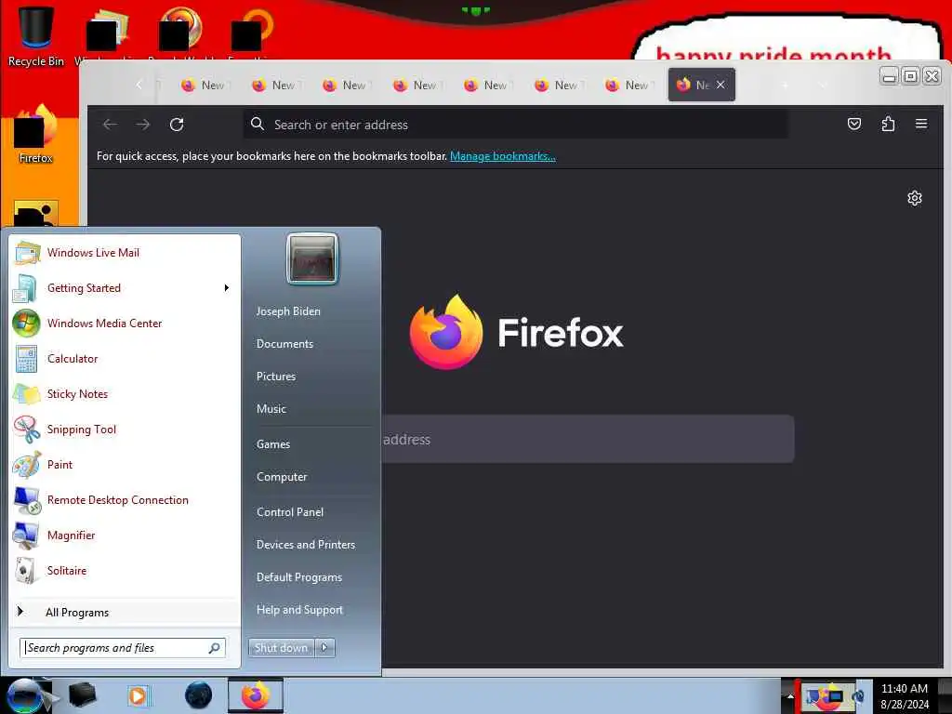
Task: Open Save to Pocket icon in Firefox
Action: click(x=854, y=124)
